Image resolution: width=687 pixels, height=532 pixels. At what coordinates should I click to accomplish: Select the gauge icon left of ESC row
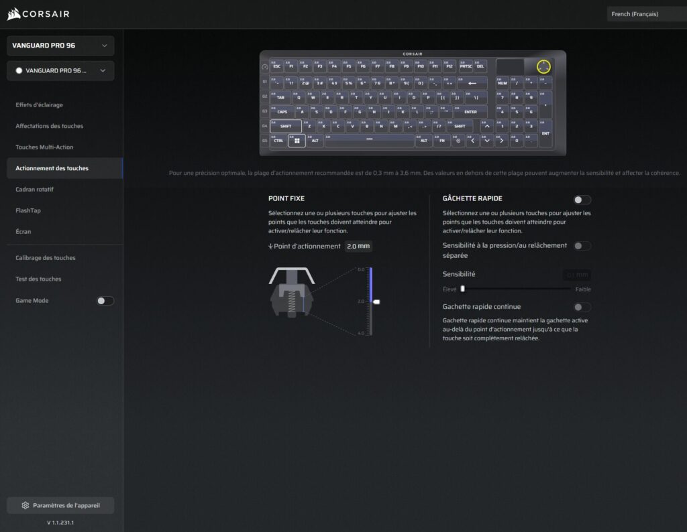click(x=264, y=67)
